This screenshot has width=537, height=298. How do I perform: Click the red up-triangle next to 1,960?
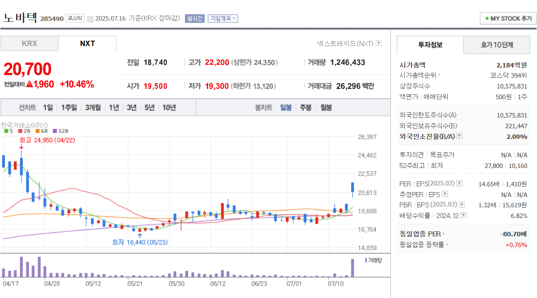pos(29,84)
